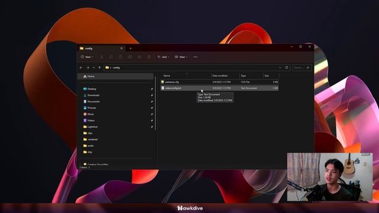This screenshot has height=213, width=379.
Task: Click the CFG File type cell
Action: point(245,82)
